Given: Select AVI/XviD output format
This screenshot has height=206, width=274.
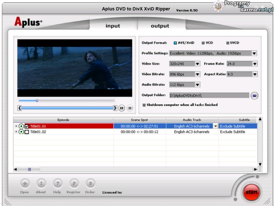Looking at the screenshot, I should coord(175,43).
